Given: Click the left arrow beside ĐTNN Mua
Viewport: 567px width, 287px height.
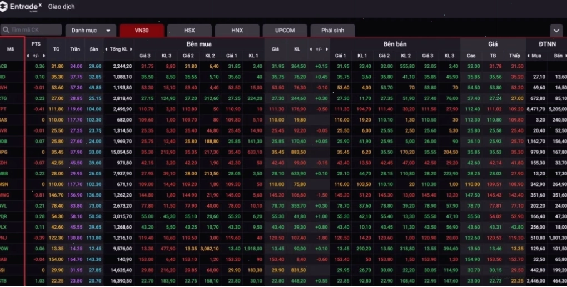Looking at the screenshot, I should point(528,56).
